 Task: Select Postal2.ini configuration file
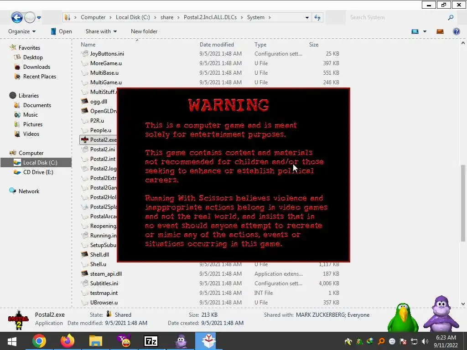[x=103, y=149]
